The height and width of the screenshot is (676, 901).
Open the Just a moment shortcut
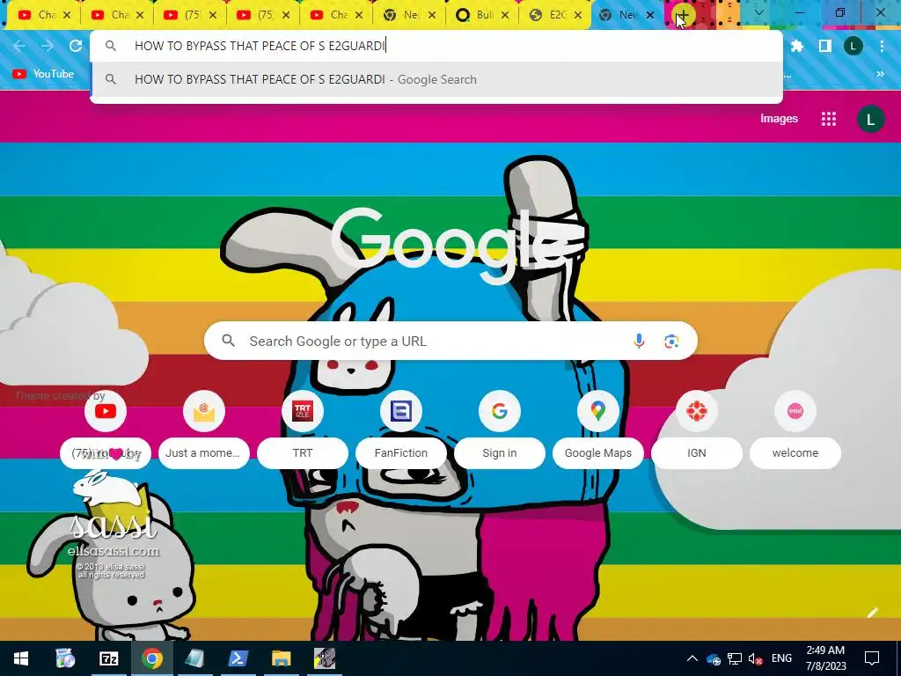(203, 430)
